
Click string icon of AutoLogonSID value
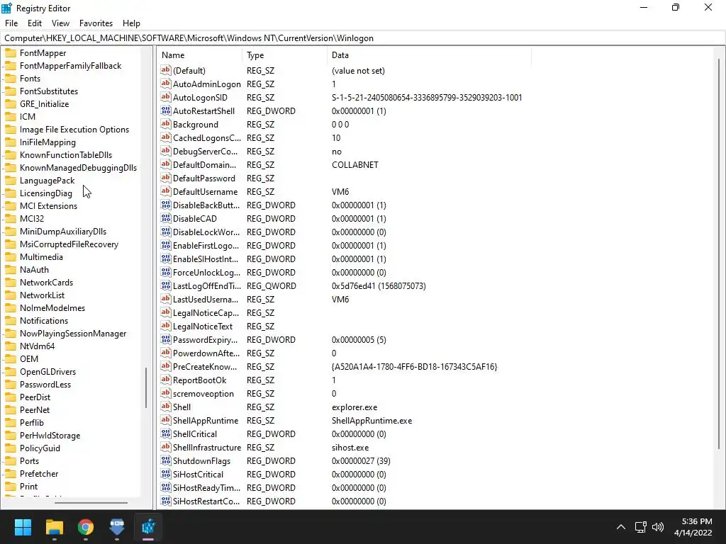(166, 97)
